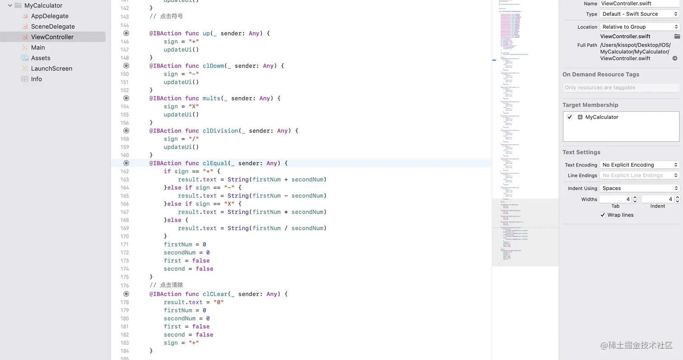Click 'secondNum = 0' on line 180

click(x=187, y=318)
